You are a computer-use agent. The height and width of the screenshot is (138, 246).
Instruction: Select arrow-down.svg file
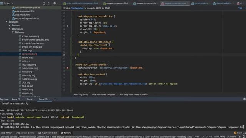[30, 36]
